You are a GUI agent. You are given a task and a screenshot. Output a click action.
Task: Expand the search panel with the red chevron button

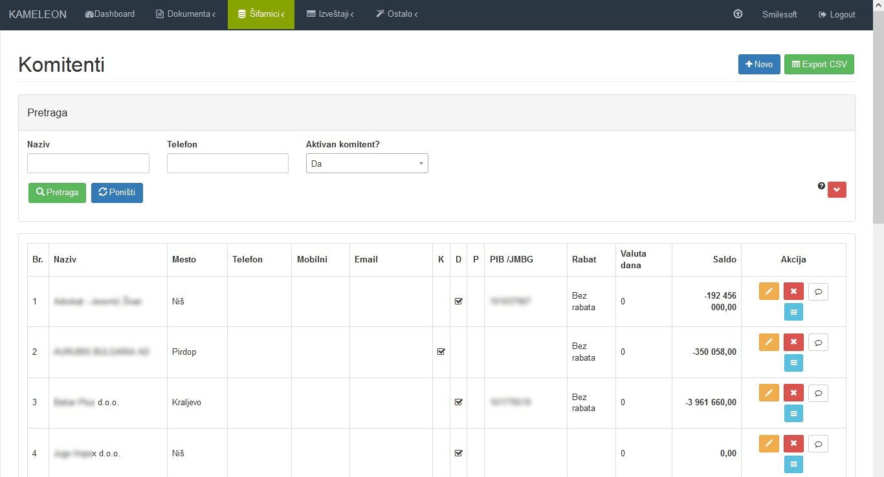pos(837,189)
